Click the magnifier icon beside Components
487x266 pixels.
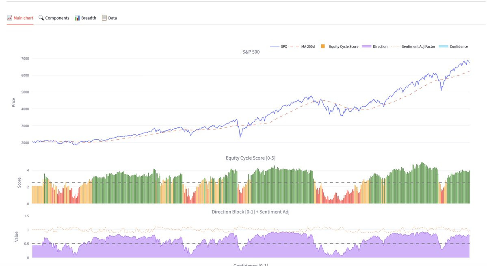point(41,18)
